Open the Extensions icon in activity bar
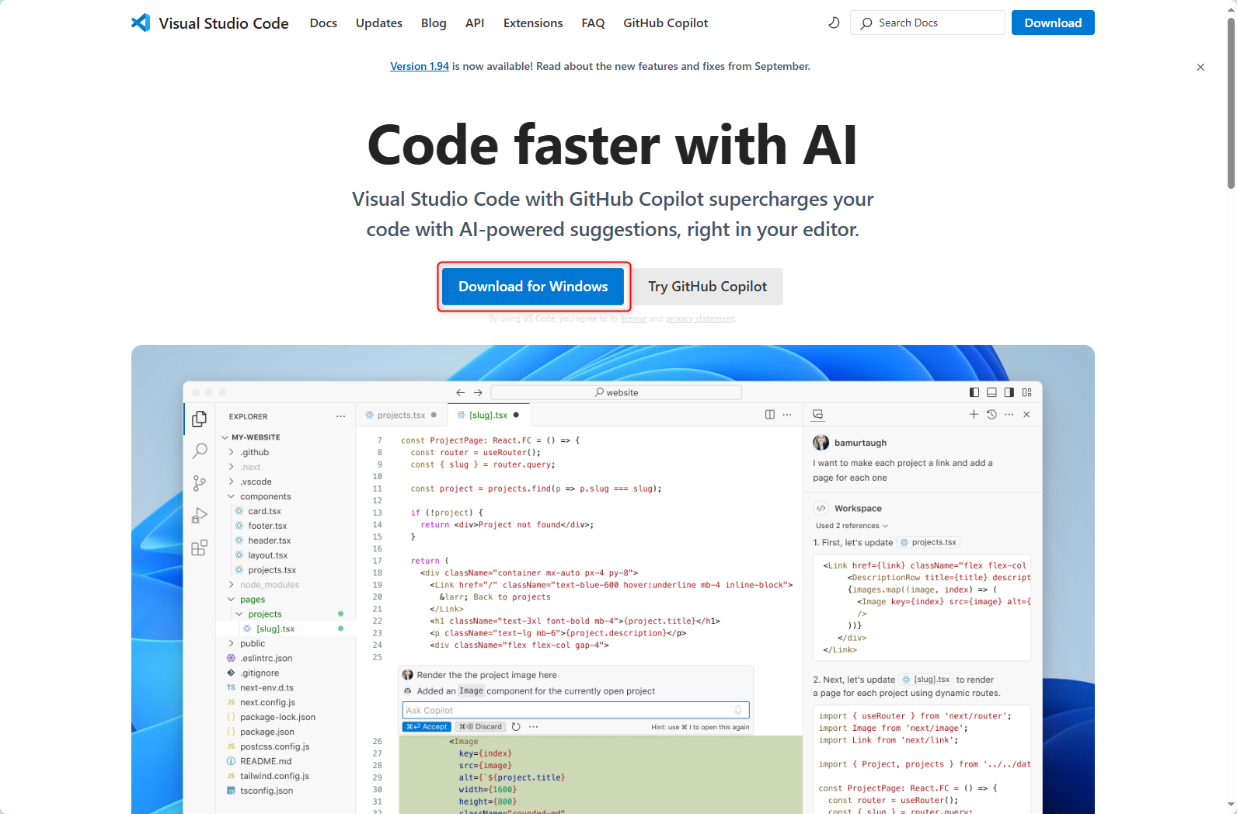The width and height of the screenshot is (1237, 814). click(x=200, y=548)
